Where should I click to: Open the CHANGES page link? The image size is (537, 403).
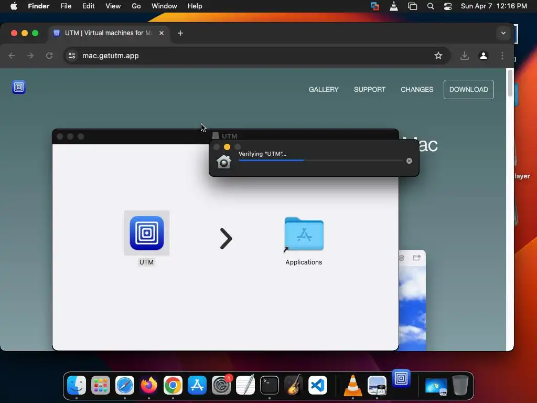[x=417, y=89]
